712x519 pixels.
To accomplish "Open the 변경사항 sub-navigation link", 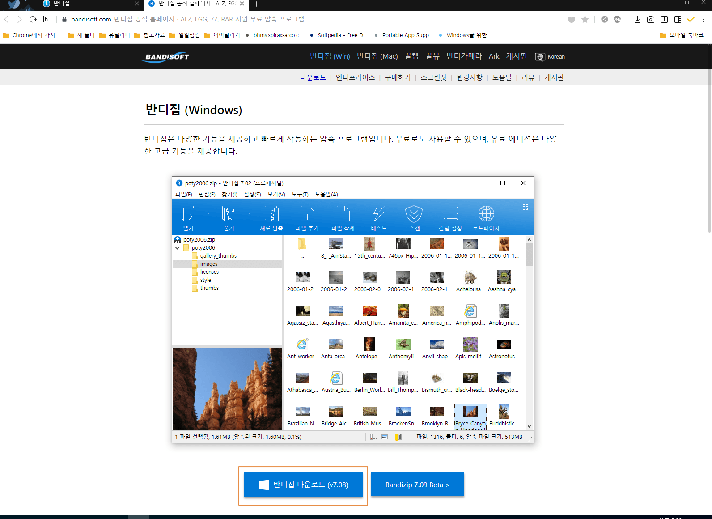I will pyautogui.click(x=470, y=77).
